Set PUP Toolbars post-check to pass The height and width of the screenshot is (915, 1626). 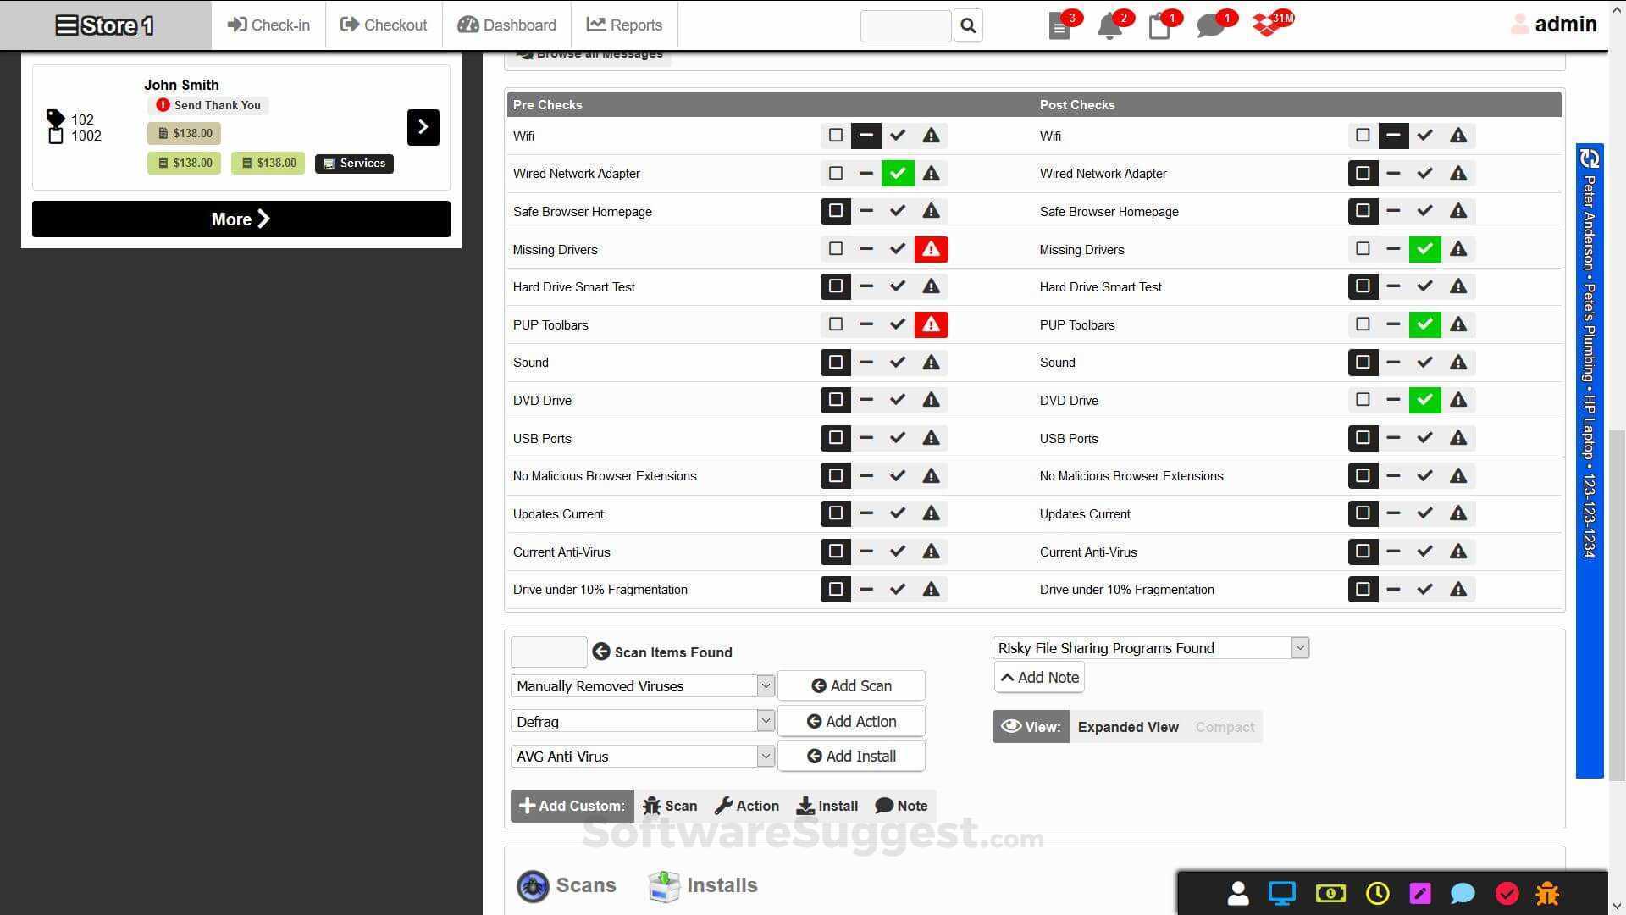[x=1424, y=324]
